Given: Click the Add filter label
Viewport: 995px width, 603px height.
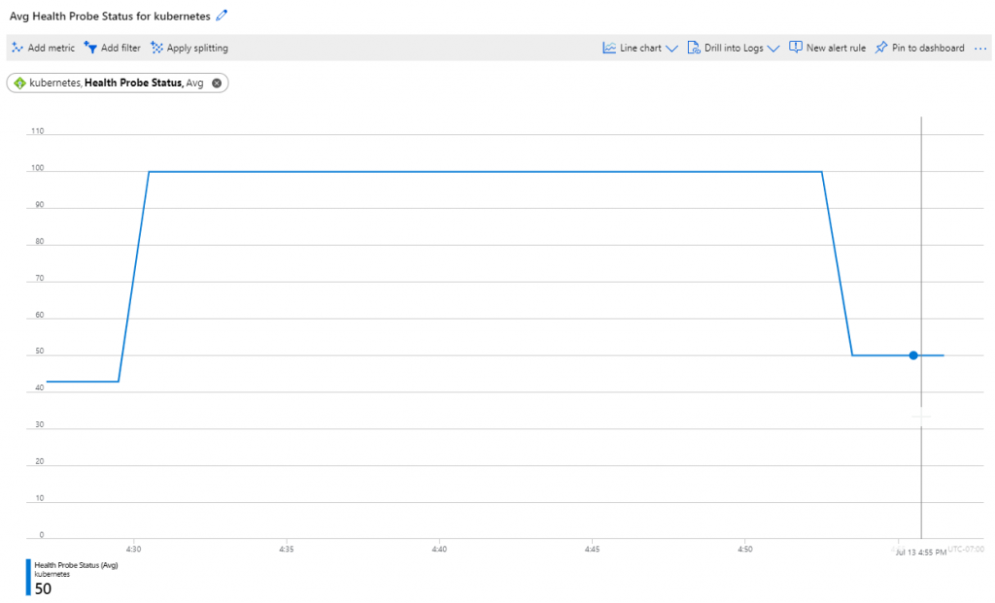Looking at the screenshot, I should click(x=120, y=48).
